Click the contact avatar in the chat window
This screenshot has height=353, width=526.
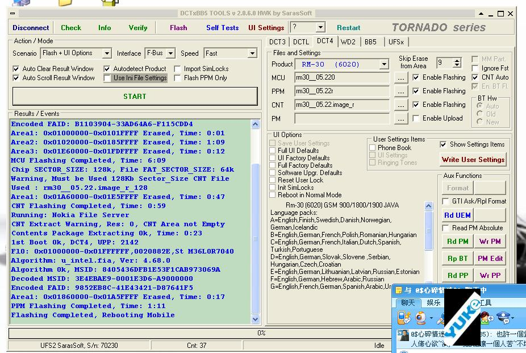pyautogui.click(x=403, y=336)
